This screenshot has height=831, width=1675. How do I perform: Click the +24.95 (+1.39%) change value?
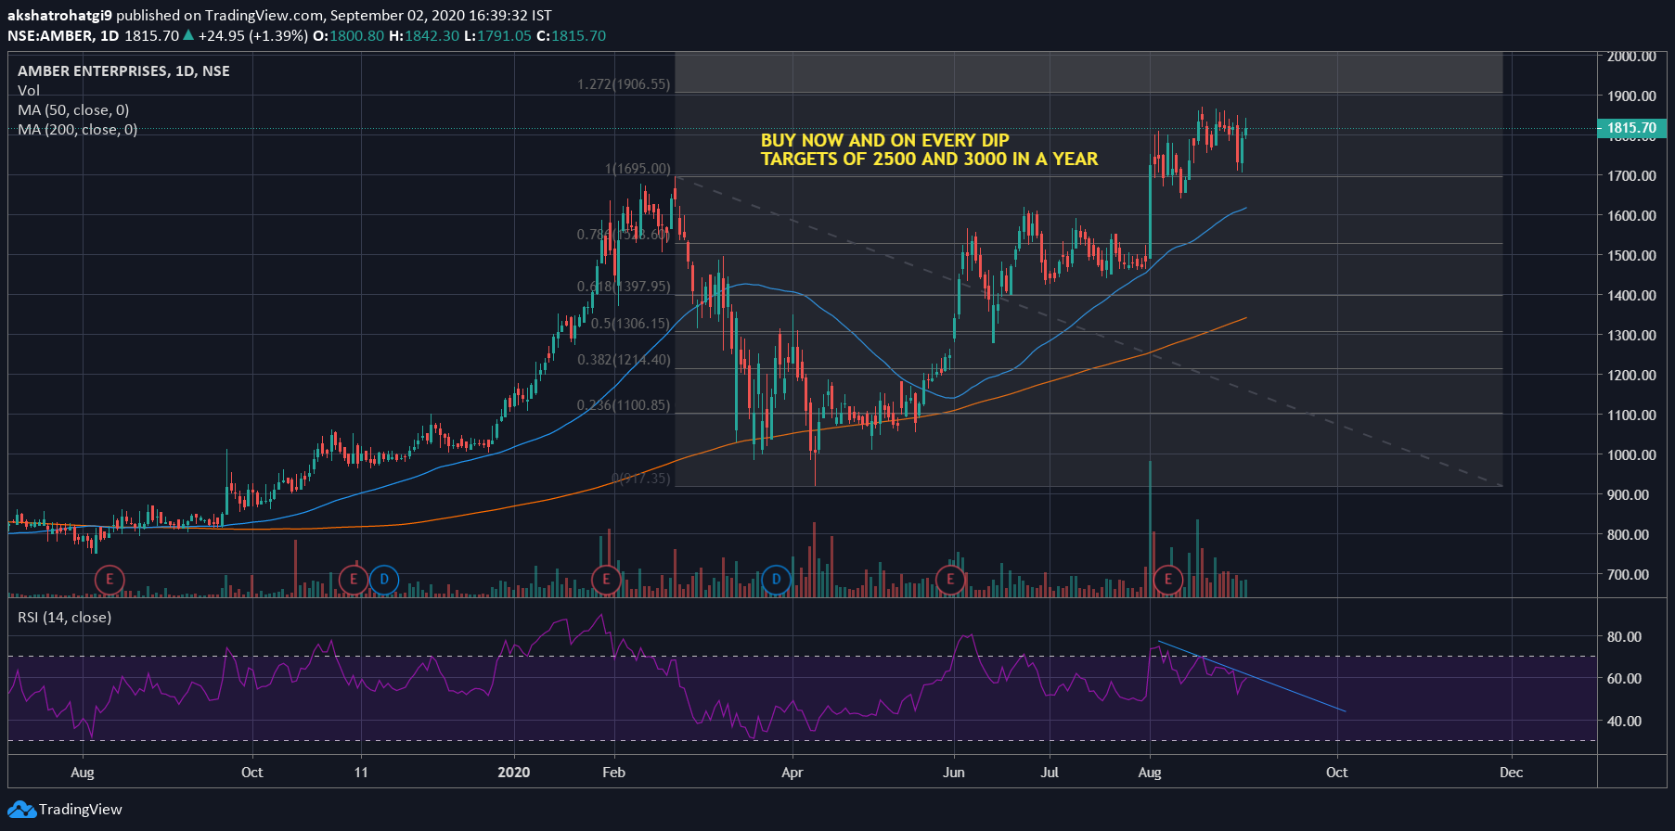pyautogui.click(x=252, y=35)
